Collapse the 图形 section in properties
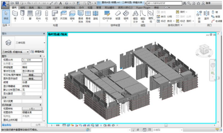 pos(40,56)
